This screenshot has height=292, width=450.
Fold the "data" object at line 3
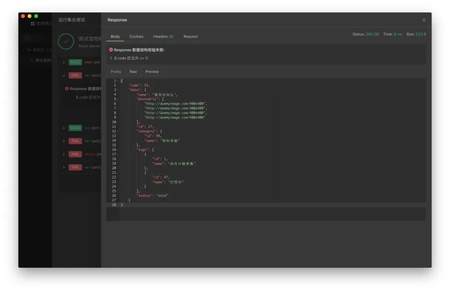118,90
